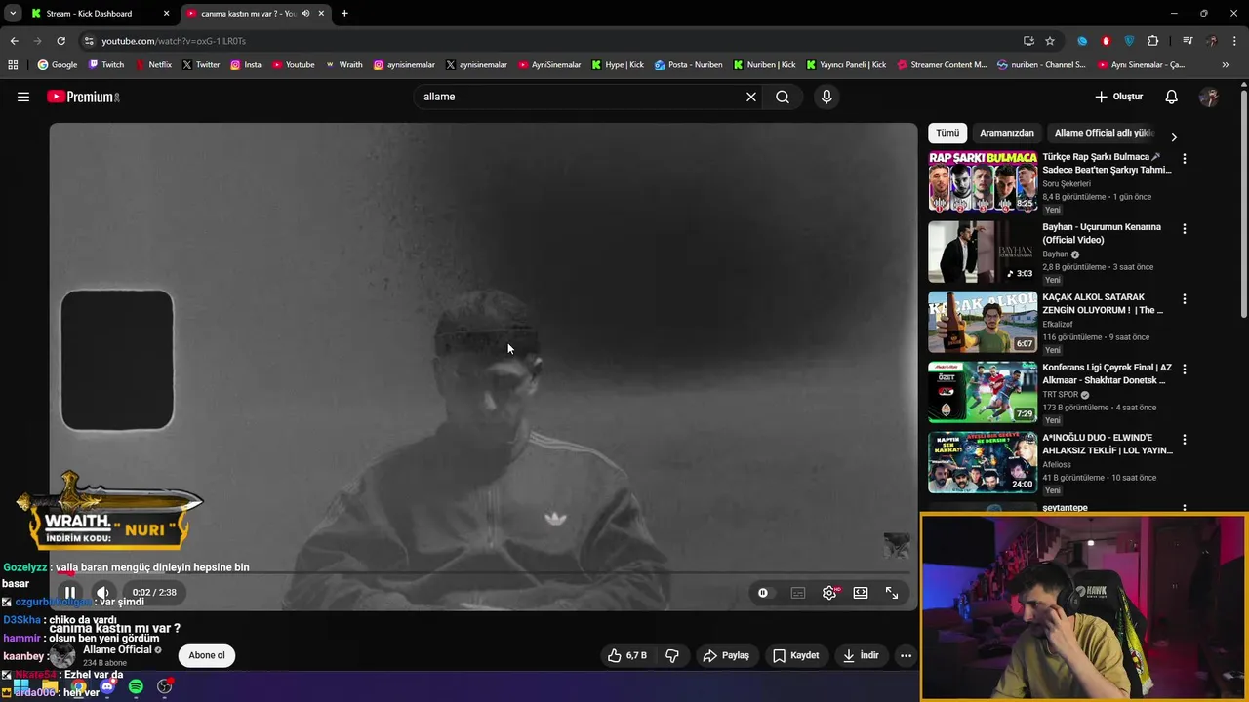Like the video showing 6,7 B
Screen dimensions: 1249x702
tap(627, 655)
